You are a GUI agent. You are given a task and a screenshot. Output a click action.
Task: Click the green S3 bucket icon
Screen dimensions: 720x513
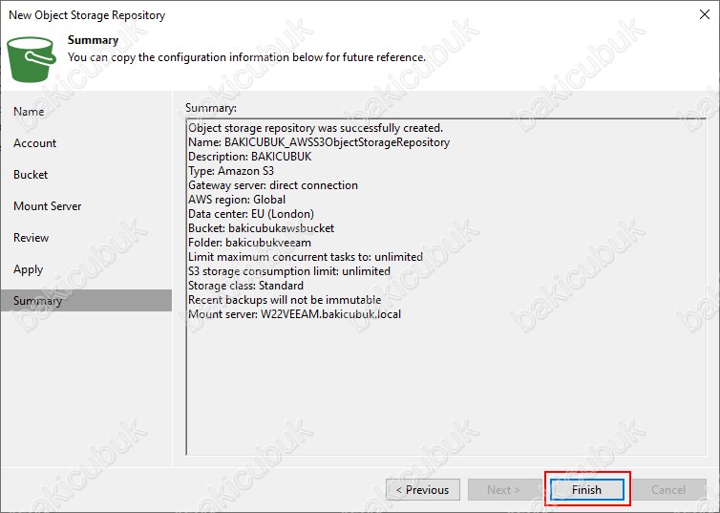tap(32, 59)
